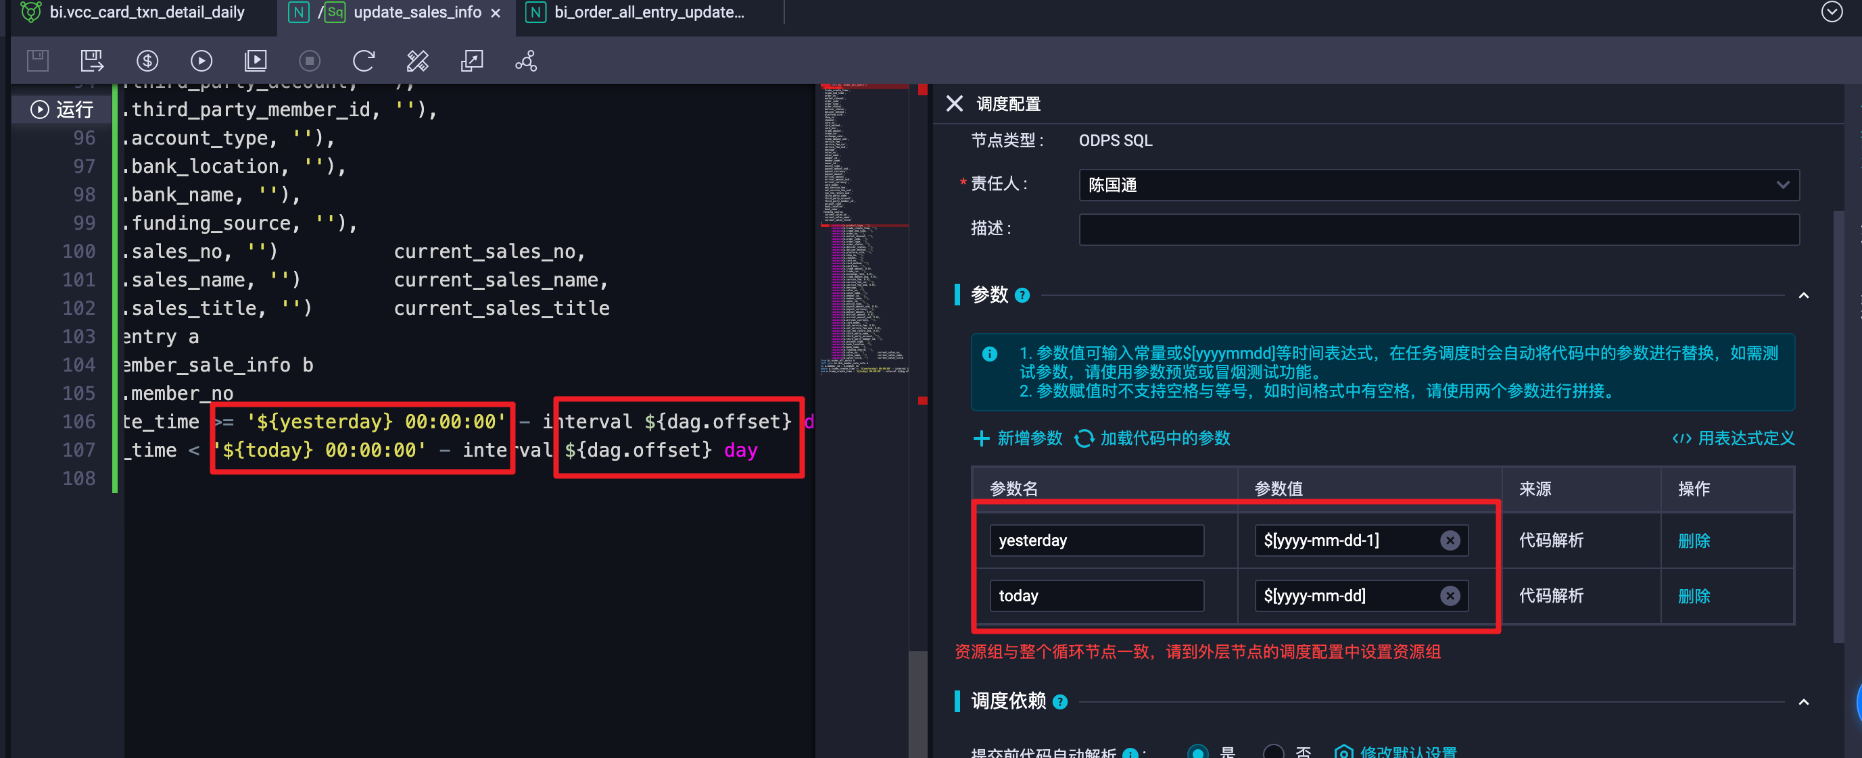Click the info icon in parameter notice
The height and width of the screenshot is (758, 1862).
990,354
